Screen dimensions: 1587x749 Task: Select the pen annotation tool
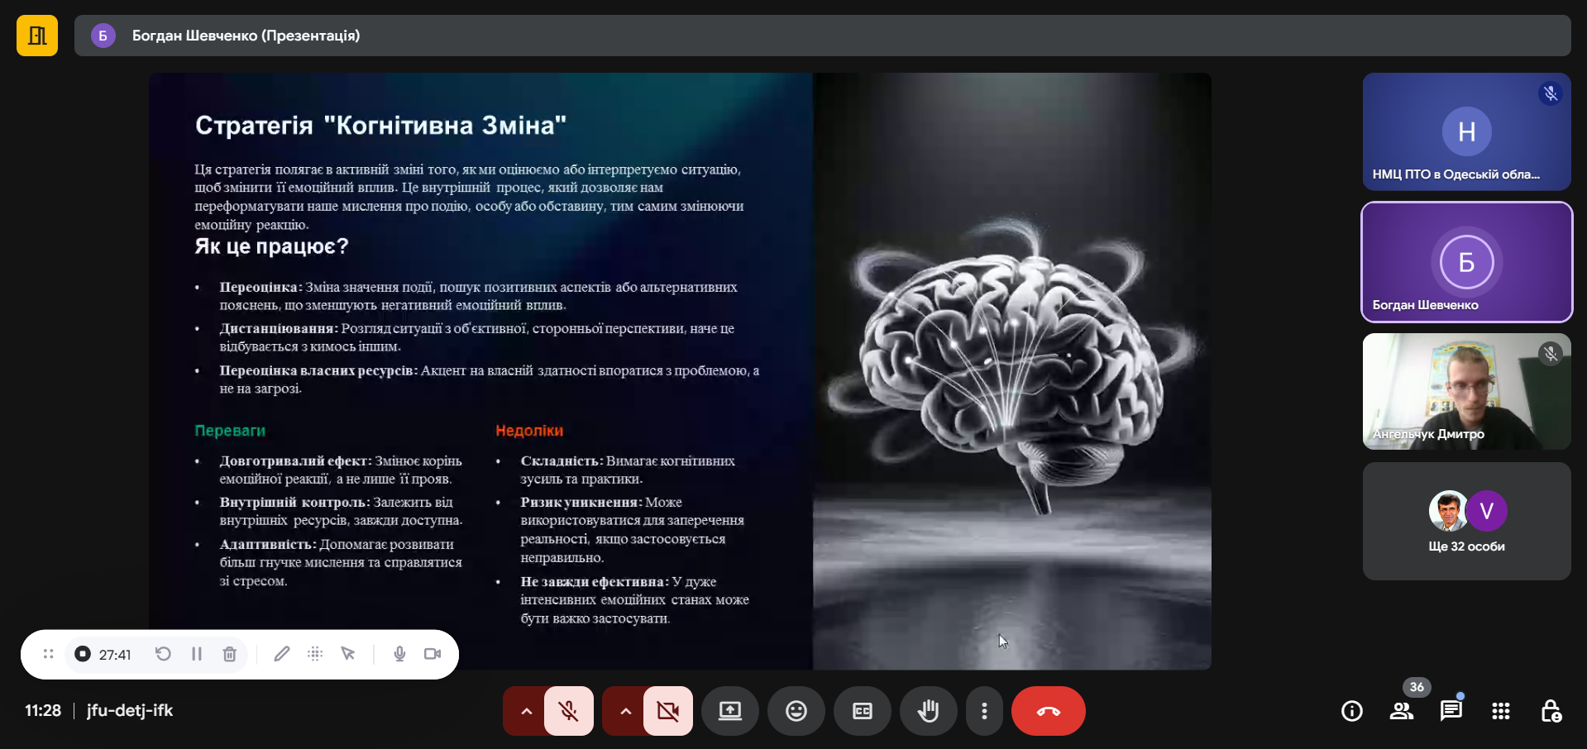[x=281, y=654]
